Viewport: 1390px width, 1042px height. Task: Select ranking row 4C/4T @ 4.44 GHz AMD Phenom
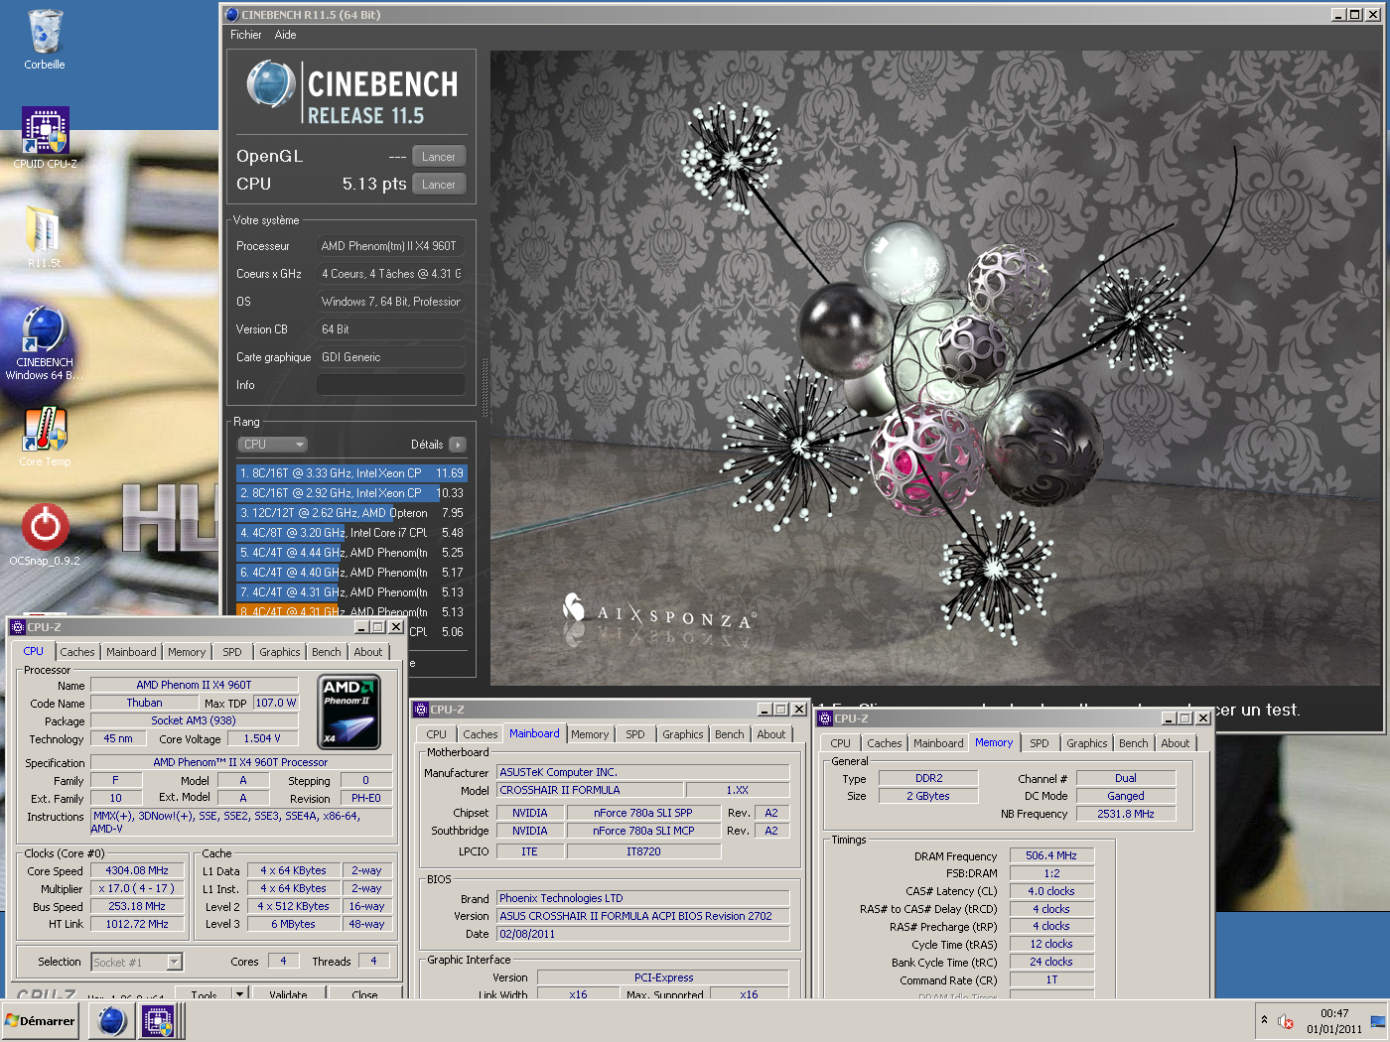coord(350,553)
